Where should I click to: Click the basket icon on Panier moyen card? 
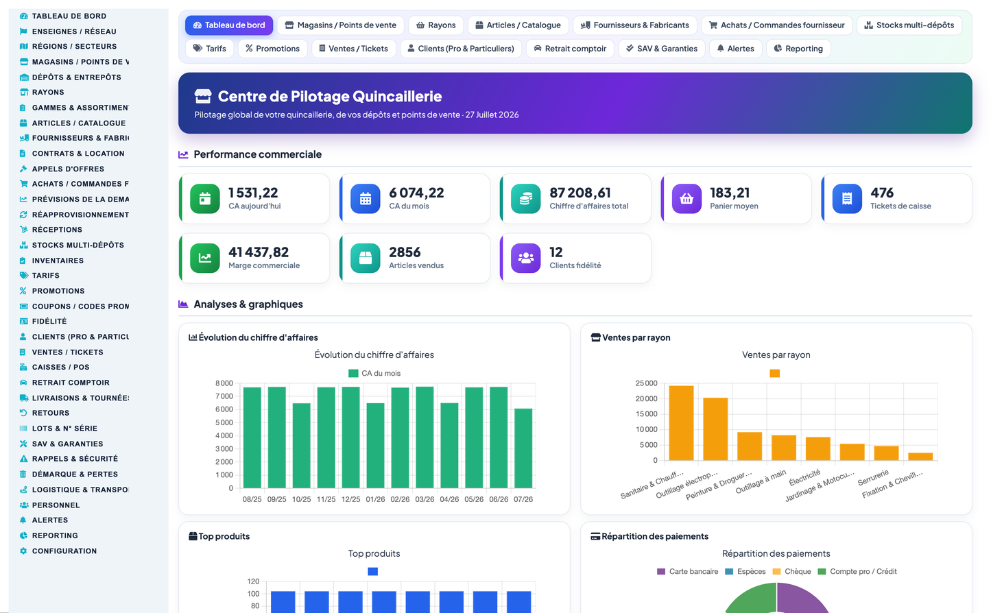click(686, 199)
